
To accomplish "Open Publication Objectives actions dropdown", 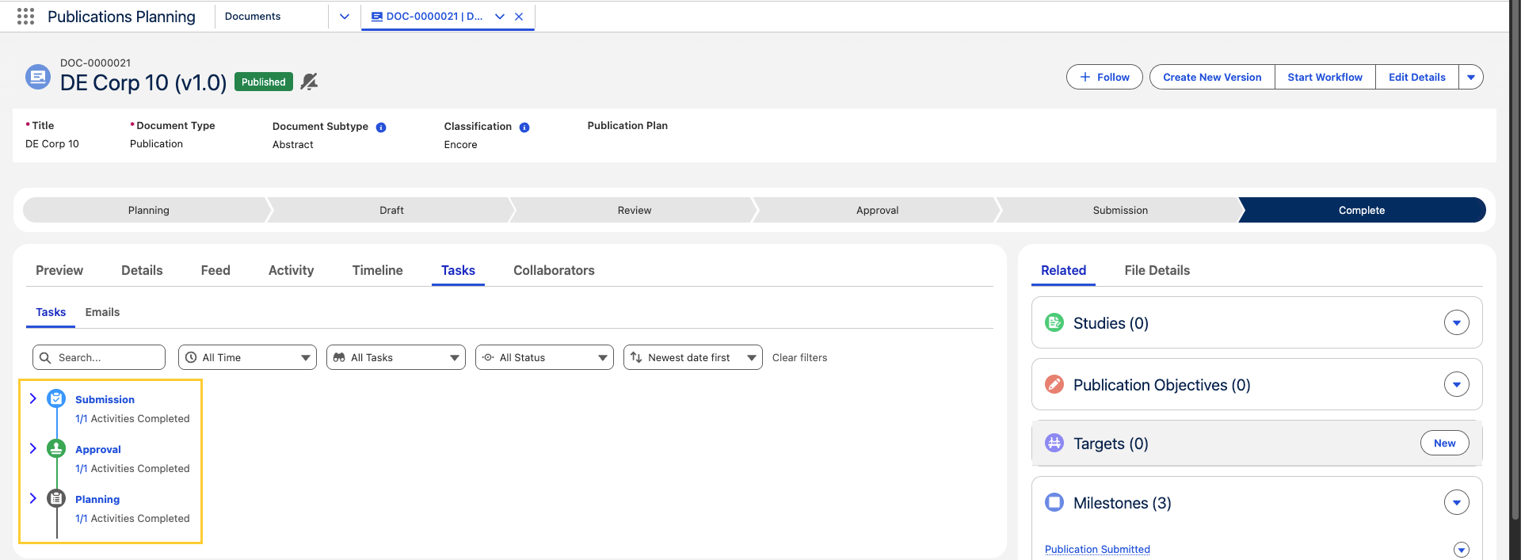I will coord(1457,384).
